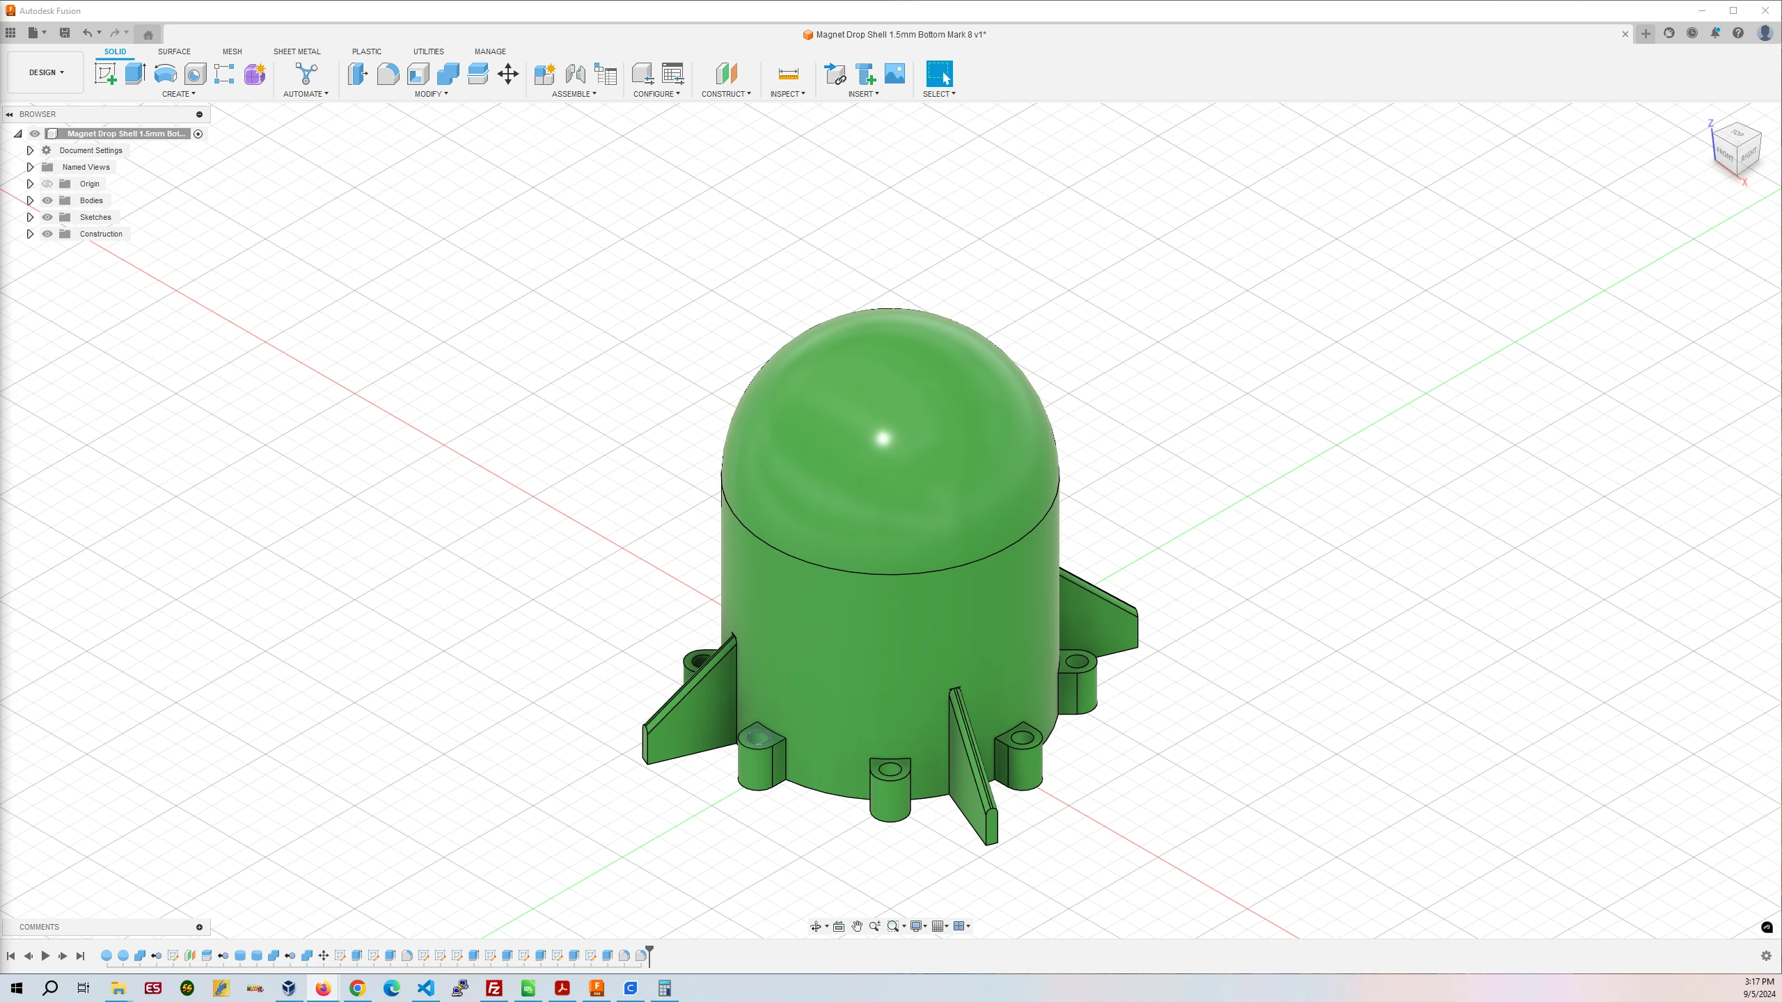Screen dimensions: 1782x1002
Task: Collapse the Browser panel with double arrows
Action: 9,114
